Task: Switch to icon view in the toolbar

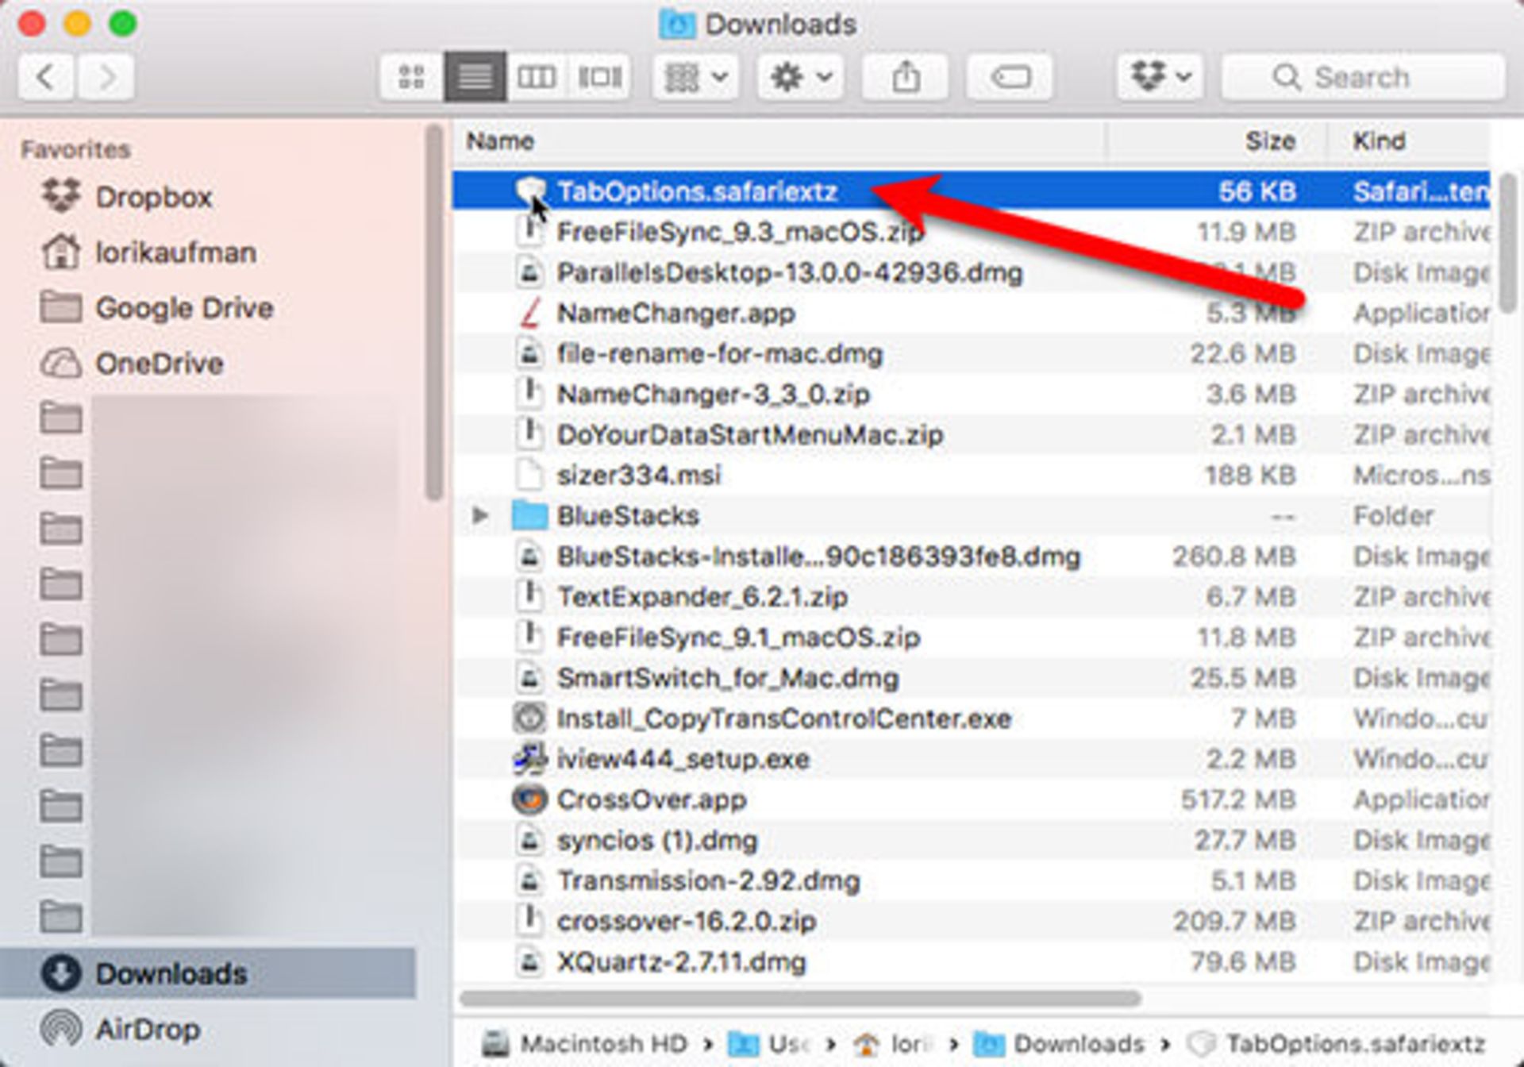Action: [x=411, y=77]
